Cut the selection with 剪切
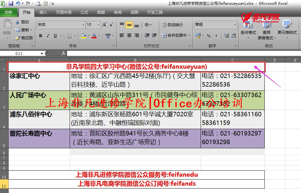The height and width of the screenshot is (193, 301). tap(22, 22)
